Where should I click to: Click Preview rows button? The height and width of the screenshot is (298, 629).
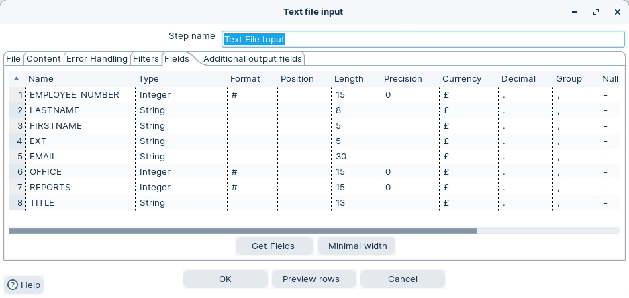[x=311, y=279]
